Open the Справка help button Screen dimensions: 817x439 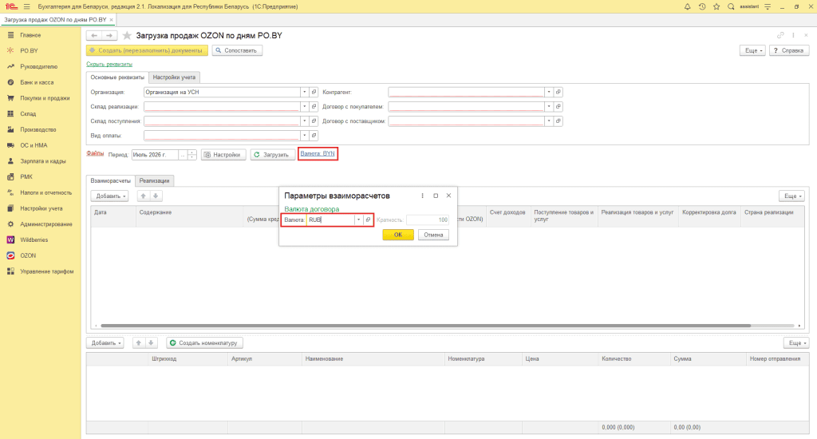coord(789,50)
